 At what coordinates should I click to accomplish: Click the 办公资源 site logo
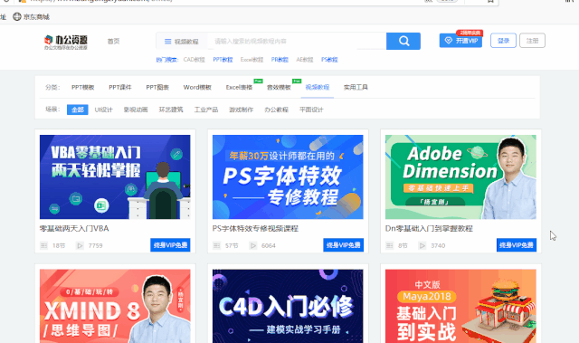[66, 43]
